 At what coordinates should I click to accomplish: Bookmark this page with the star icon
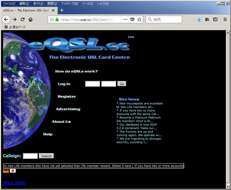pyautogui.click(x=139, y=19)
